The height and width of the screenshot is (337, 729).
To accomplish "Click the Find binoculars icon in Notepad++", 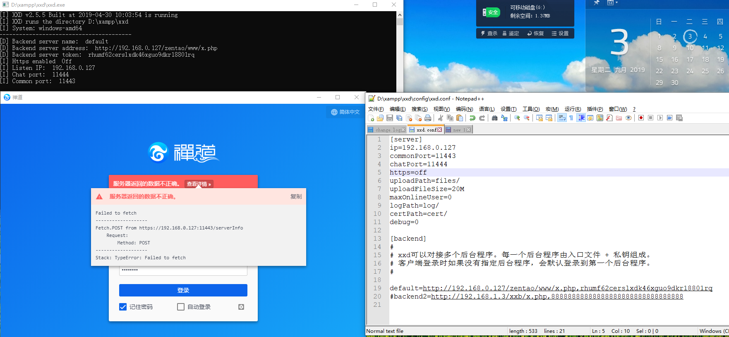I will 494,118.
